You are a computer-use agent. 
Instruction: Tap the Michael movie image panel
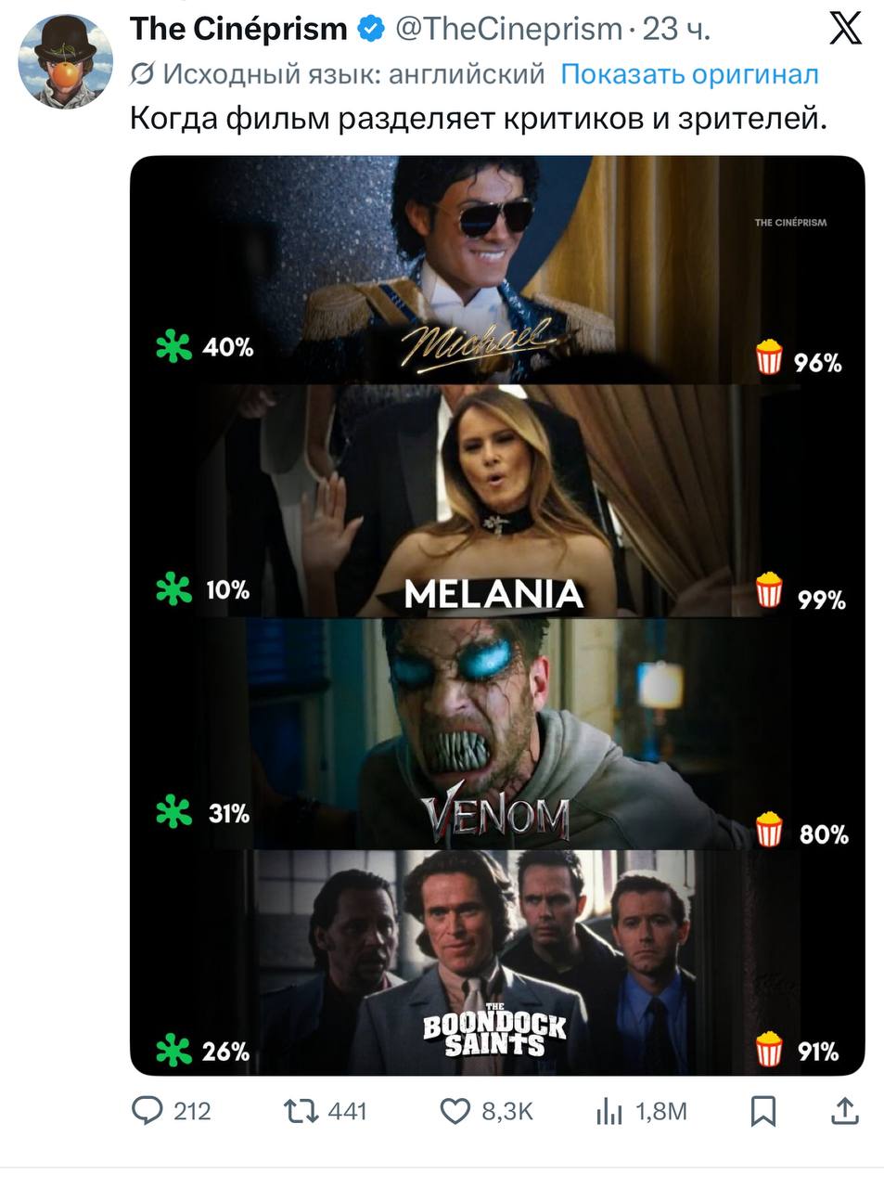click(497, 269)
